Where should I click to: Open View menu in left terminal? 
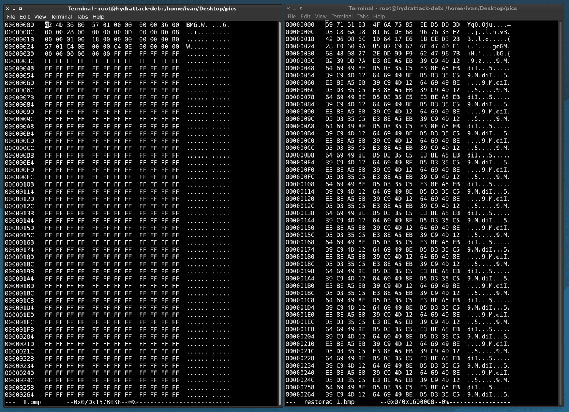[x=40, y=17]
